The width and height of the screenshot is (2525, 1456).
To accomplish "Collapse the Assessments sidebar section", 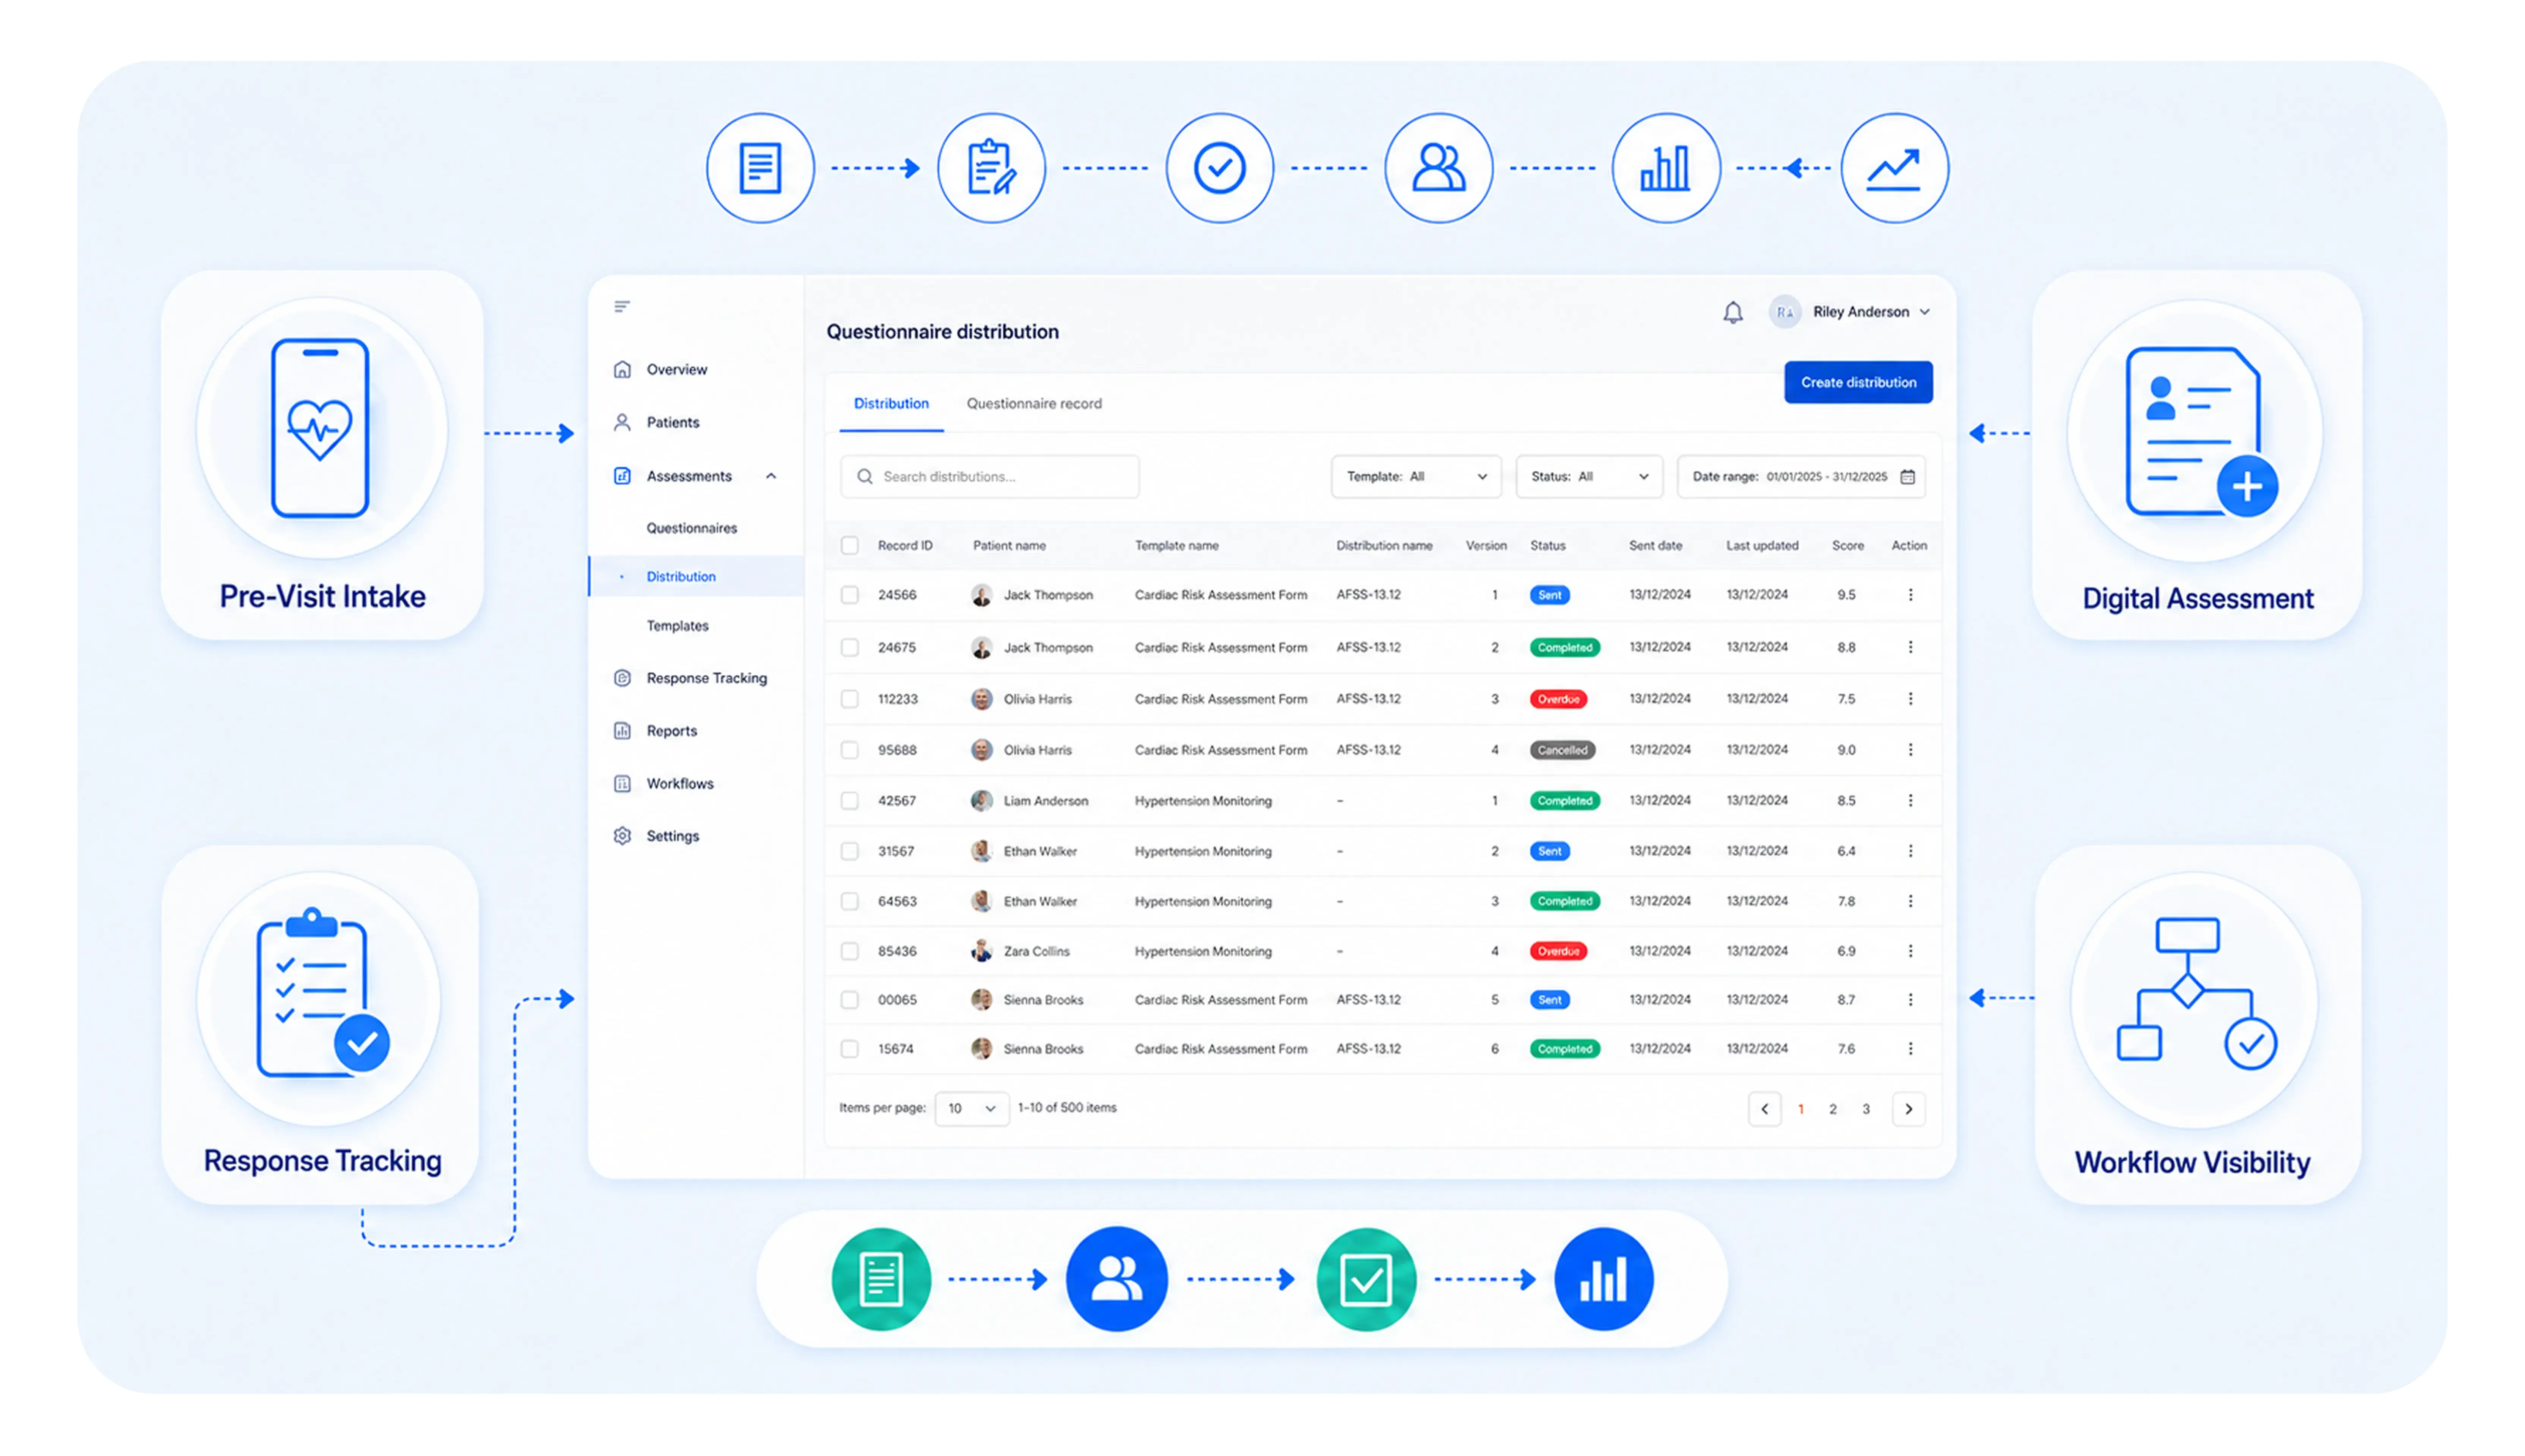I will point(770,476).
